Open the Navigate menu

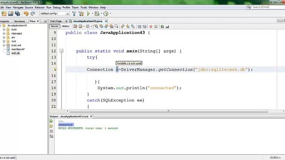[x=18, y=8]
